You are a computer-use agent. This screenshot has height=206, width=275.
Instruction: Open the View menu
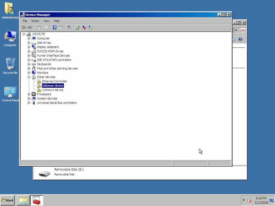(46, 21)
